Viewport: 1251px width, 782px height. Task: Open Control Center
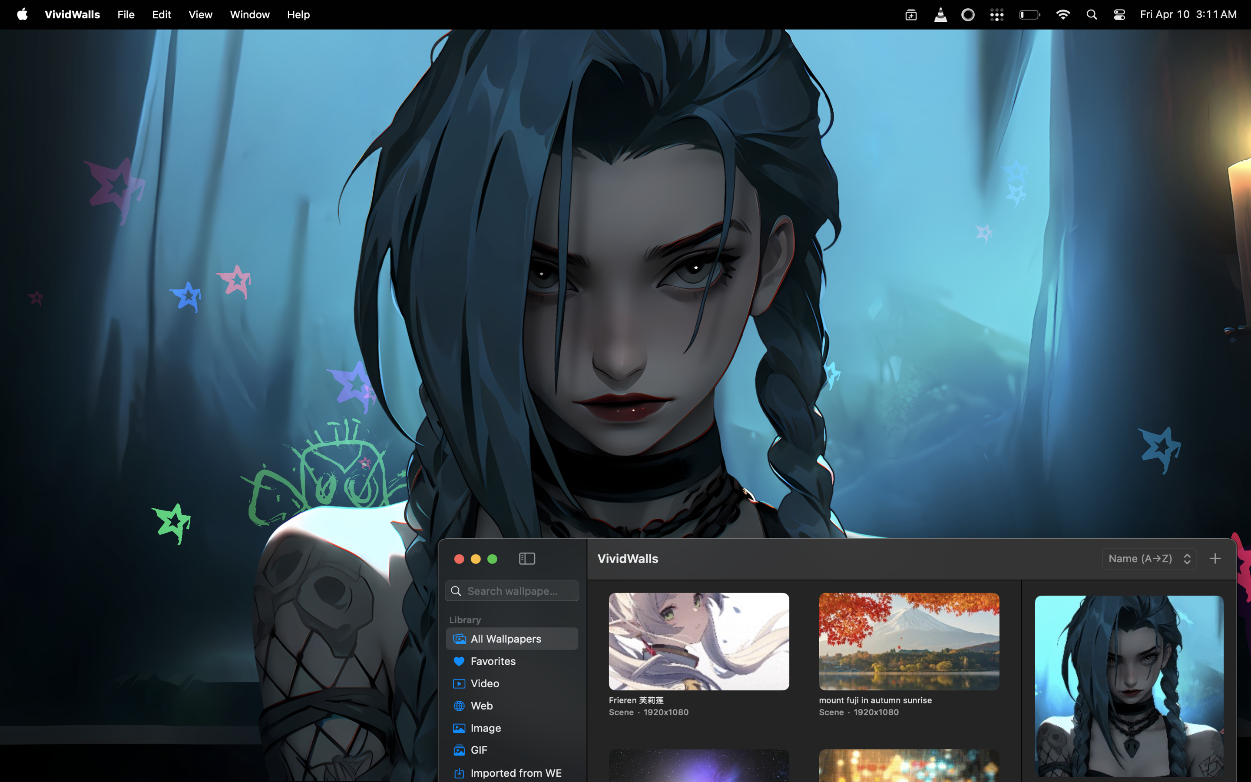coord(1119,14)
